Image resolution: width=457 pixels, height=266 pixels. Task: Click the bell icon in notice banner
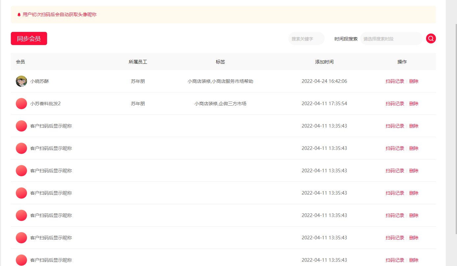19,15
